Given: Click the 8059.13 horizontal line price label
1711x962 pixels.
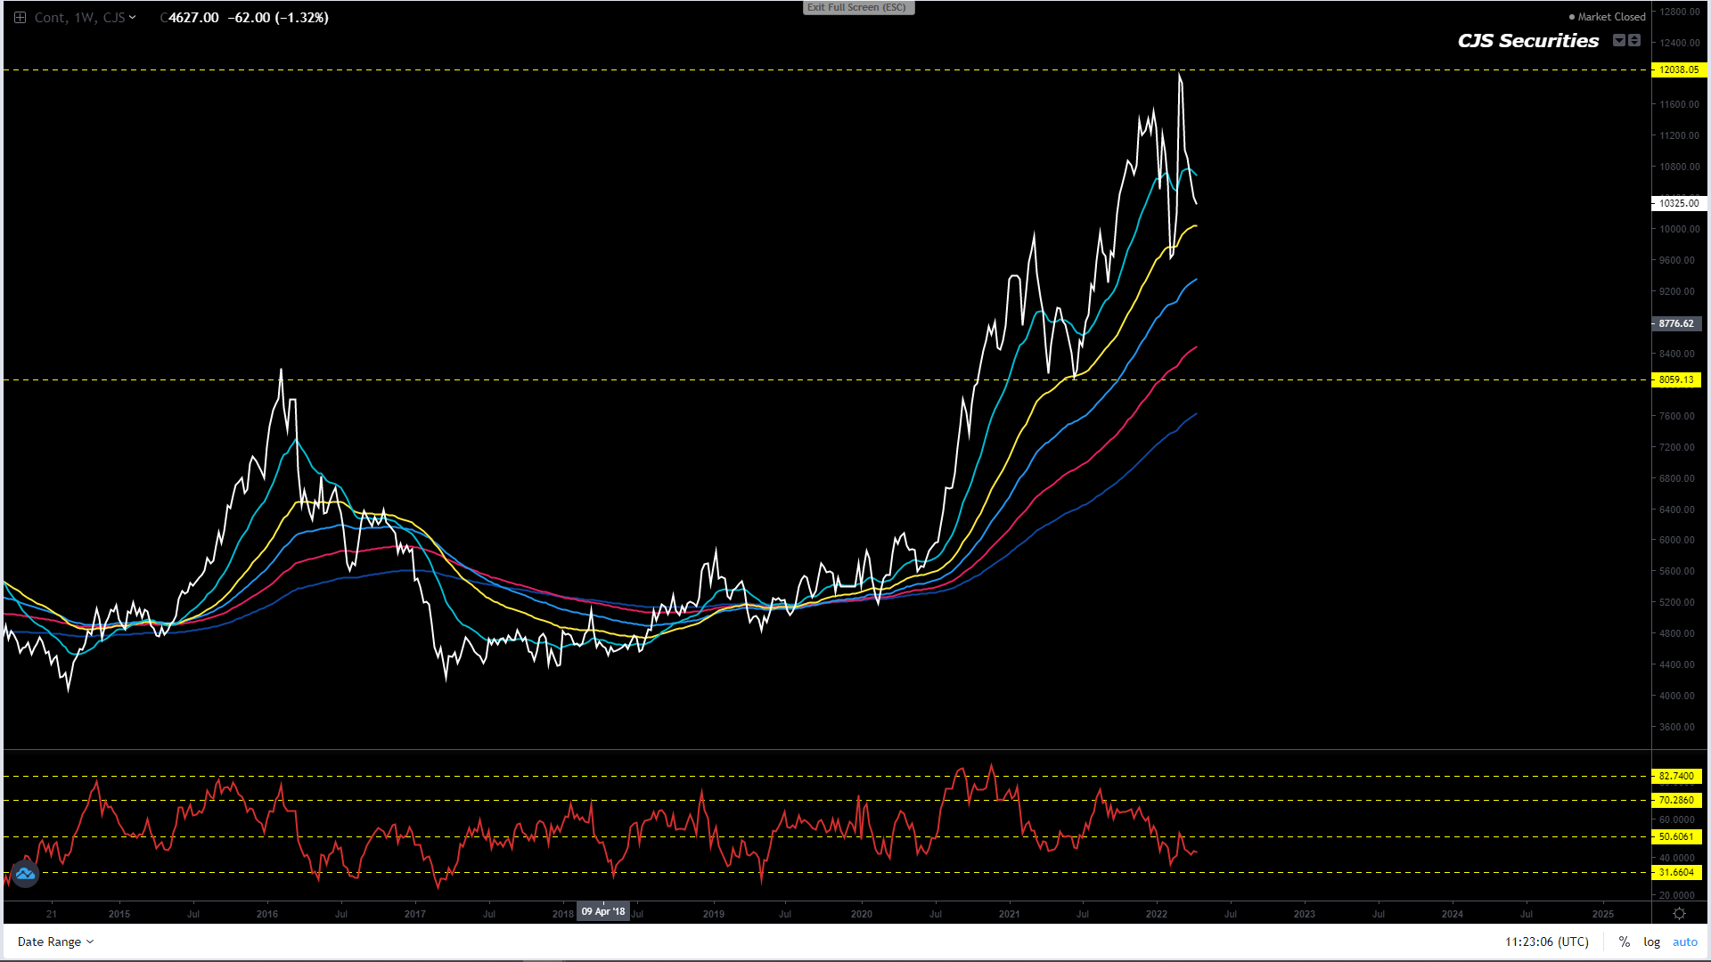Looking at the screenshot, I should [1676, 379].
